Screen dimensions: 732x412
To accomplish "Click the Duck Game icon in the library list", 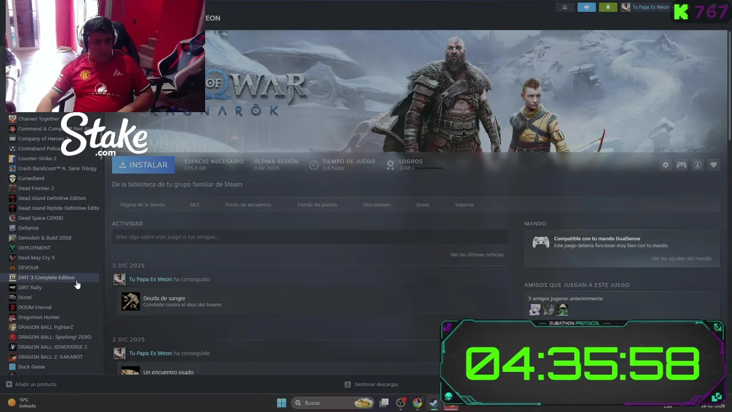I will coord(13,367).
